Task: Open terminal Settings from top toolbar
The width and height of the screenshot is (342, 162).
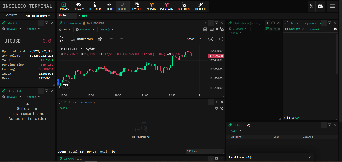Action: tap(184, 6)
